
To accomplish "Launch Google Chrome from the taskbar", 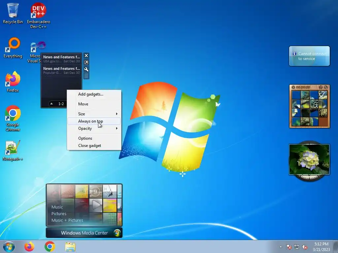I will coord(50,246).
